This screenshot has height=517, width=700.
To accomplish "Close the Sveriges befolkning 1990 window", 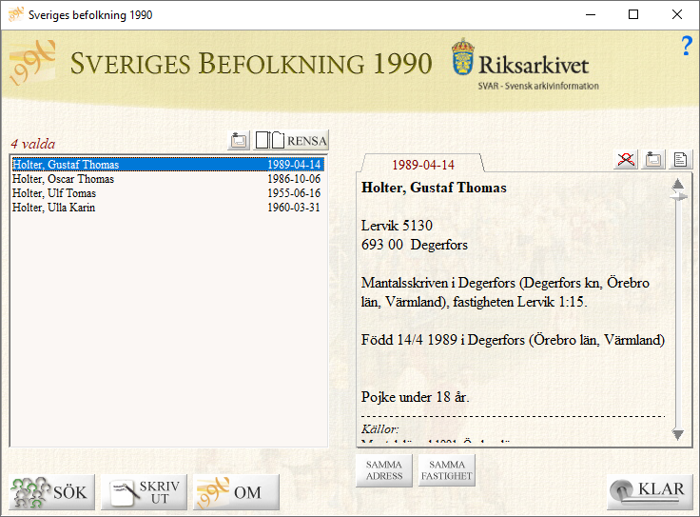I will 677,14.
